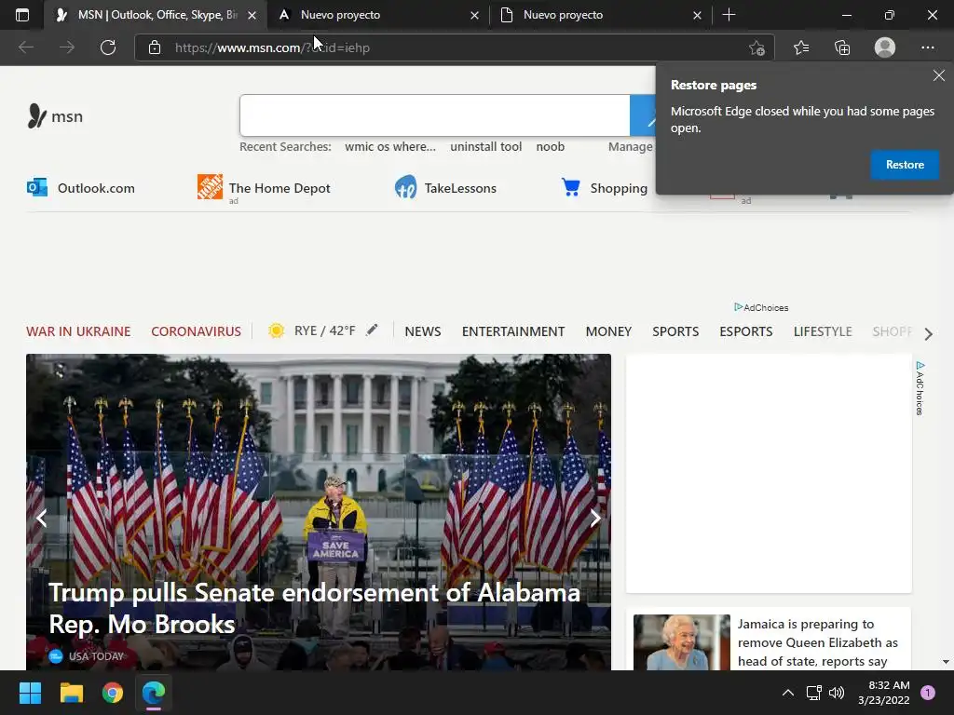Screen dimensions: 954x715
Task: Open File Explorer from taskbar
Action: click(x=71, y=693)
